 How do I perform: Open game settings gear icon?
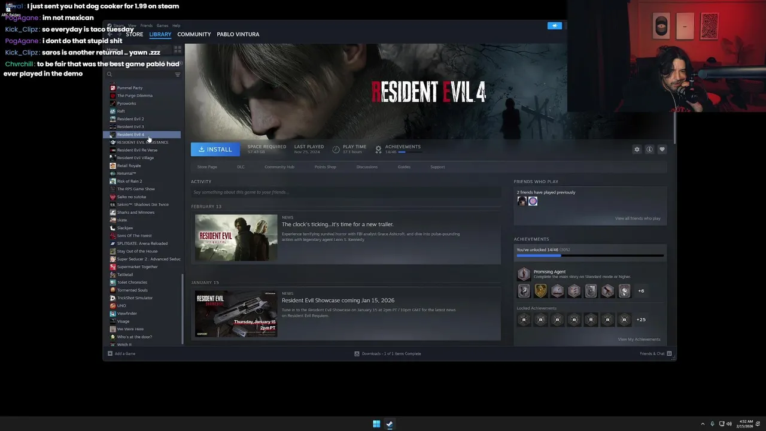(637, 149)
